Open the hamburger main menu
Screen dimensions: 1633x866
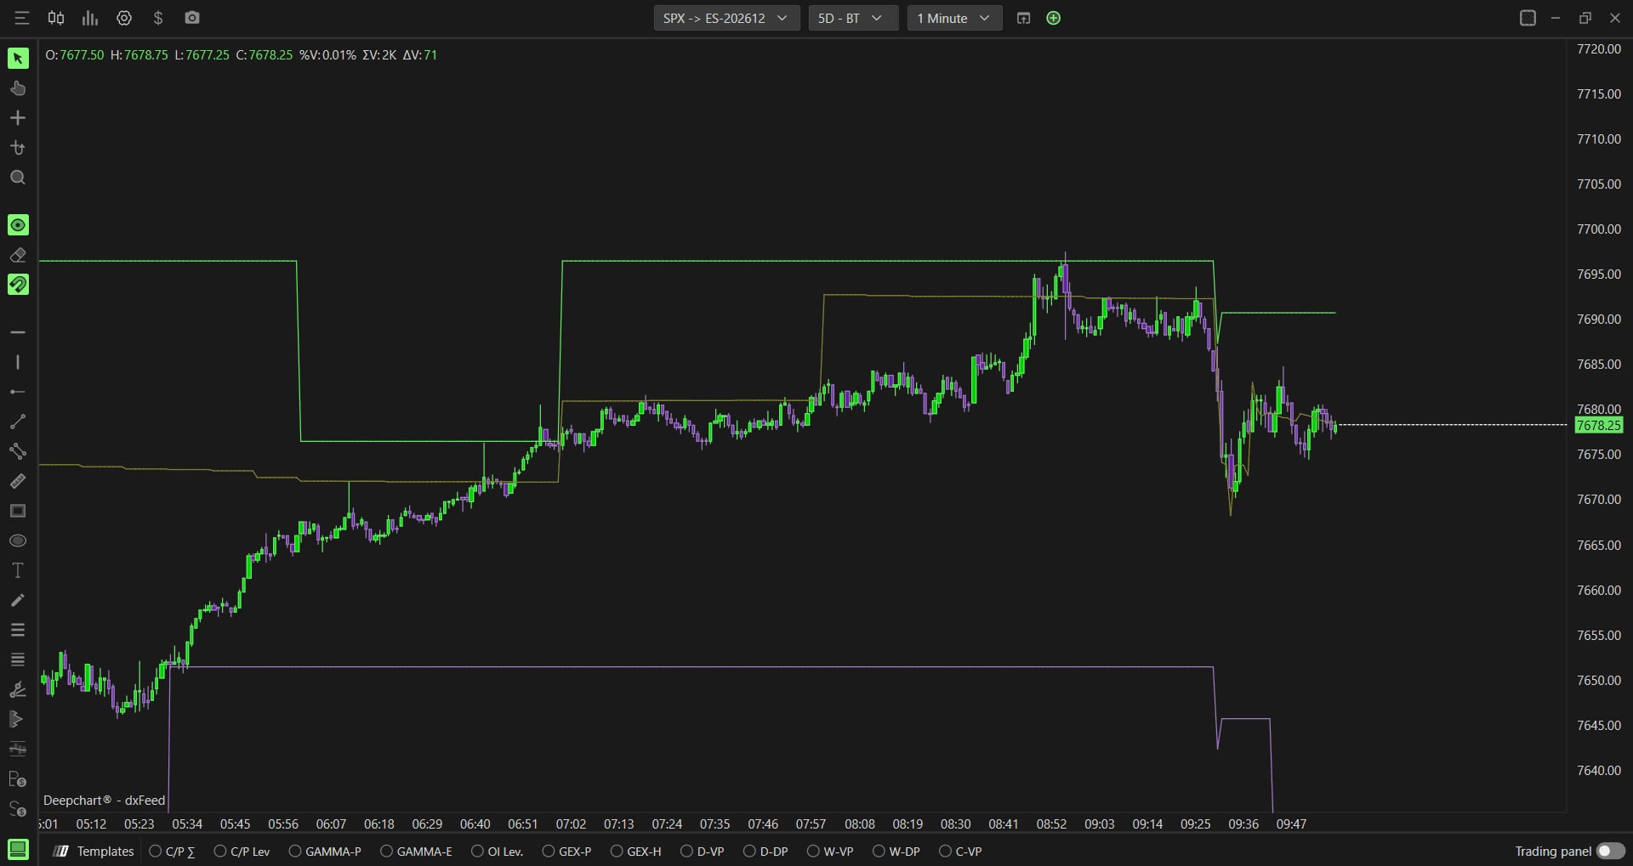tap(22, 18)
